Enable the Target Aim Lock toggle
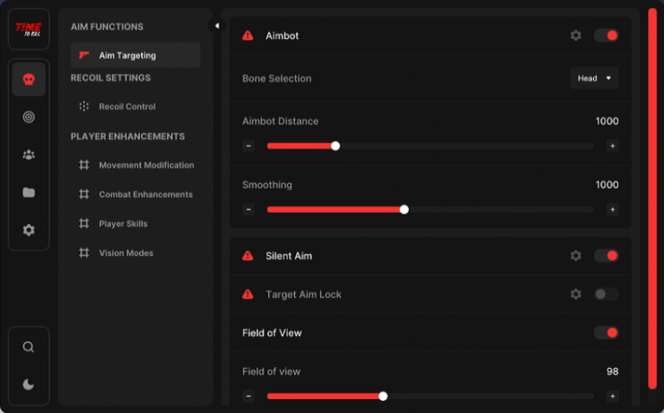This screenshot has width=664, height=413. pyautogui.click(x=606, y=294)
